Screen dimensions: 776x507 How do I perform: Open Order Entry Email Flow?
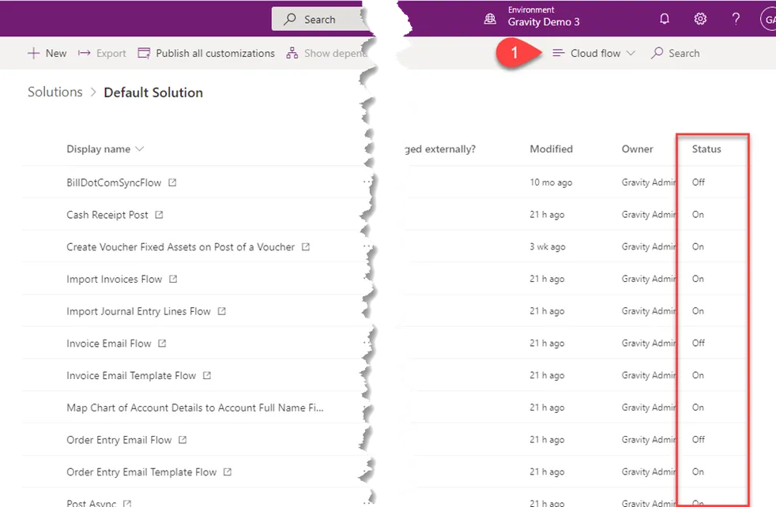119,440
